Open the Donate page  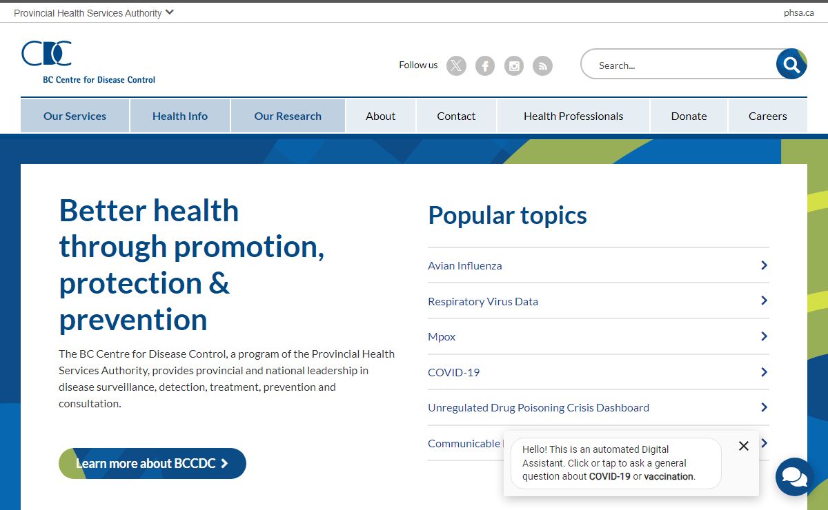[x=689, y=116]
